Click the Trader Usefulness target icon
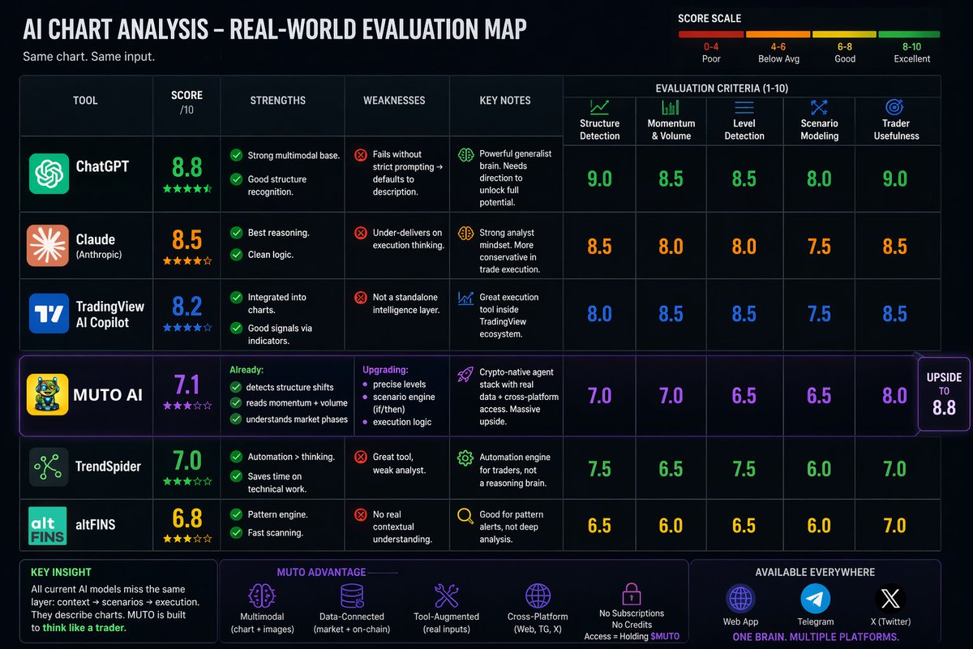 click(895, 107)
